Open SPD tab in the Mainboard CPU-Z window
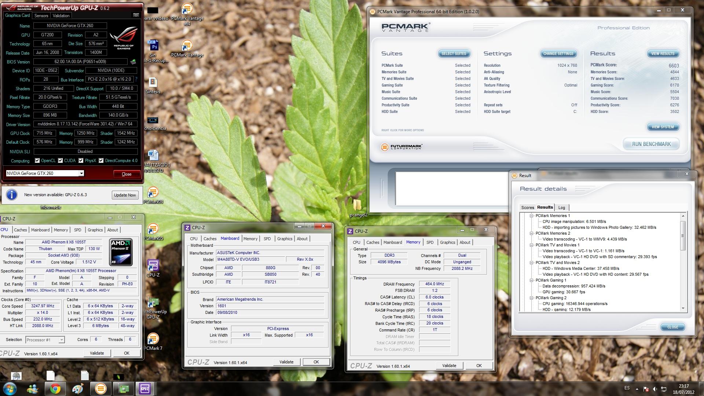The image size is (704, 396). coord(267,239)
